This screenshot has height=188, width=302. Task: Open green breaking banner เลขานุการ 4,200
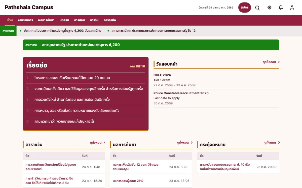tap(151, 45)
